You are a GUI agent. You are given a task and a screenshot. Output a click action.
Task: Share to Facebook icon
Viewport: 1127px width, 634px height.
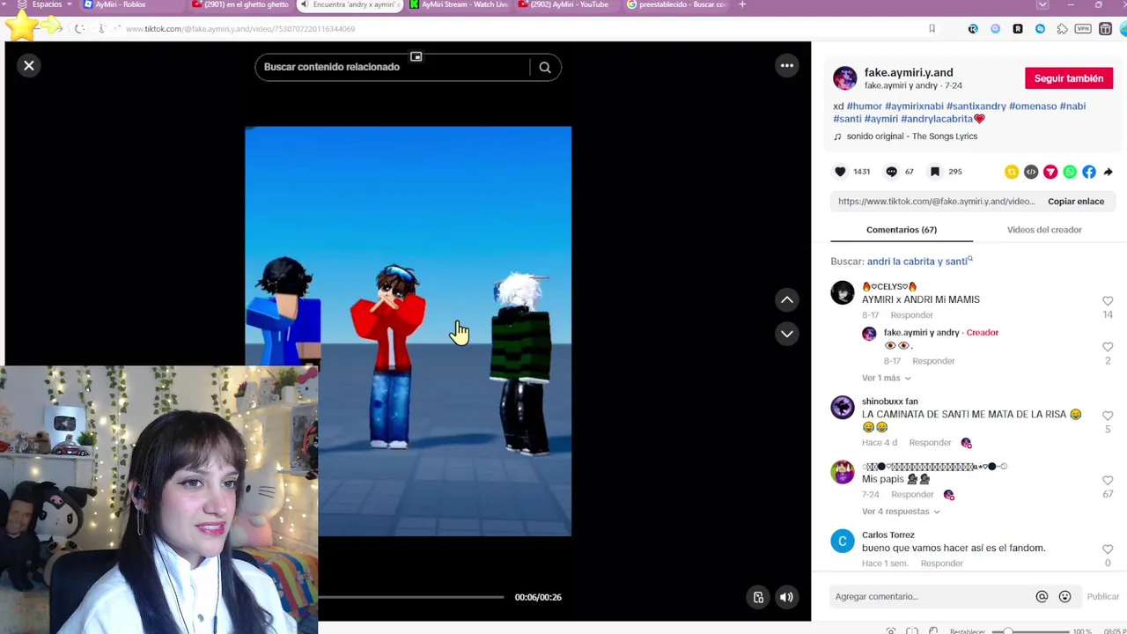coord(1089,172)
